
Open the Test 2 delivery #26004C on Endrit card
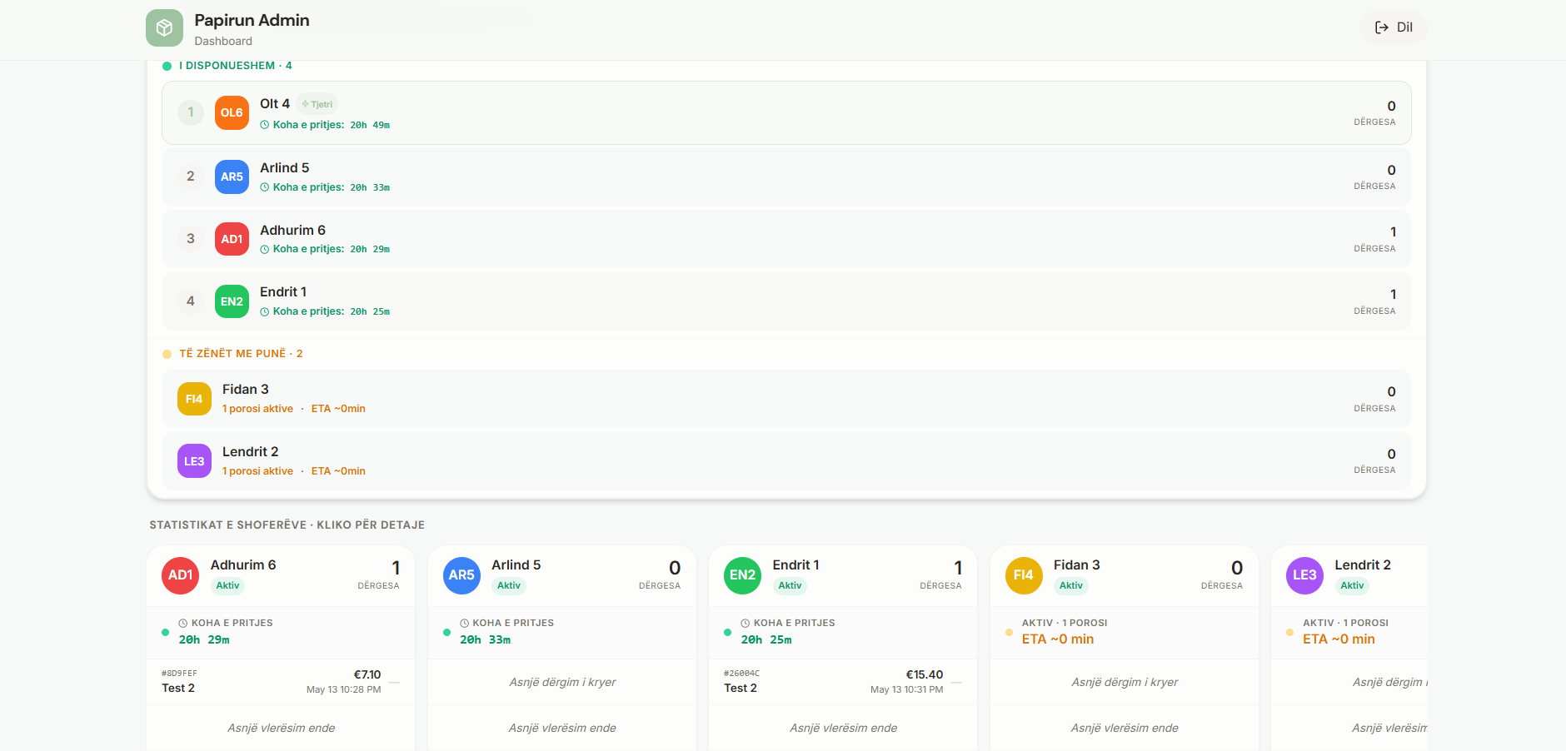(843, 682)
